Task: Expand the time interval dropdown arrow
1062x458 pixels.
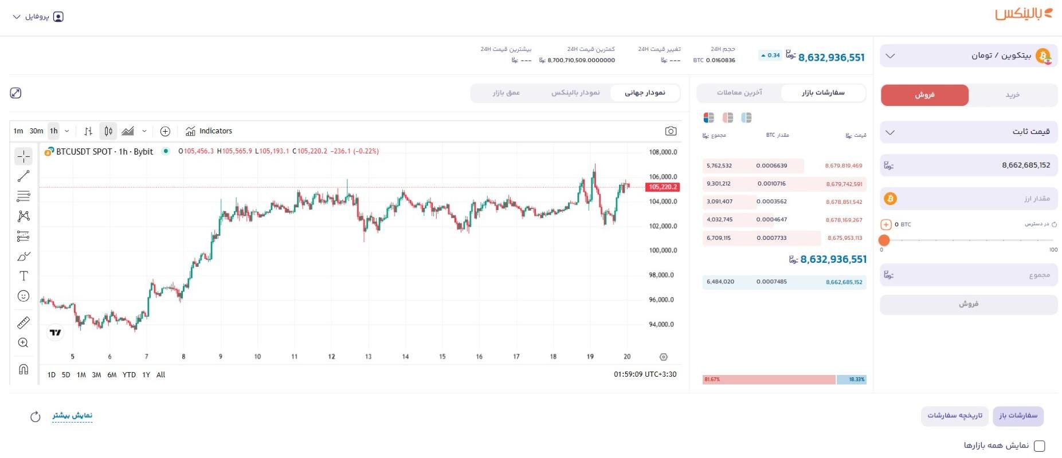Action: (67, 131)
